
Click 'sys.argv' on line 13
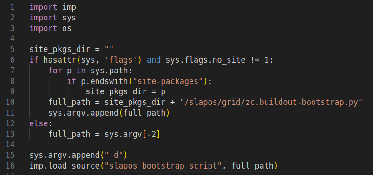point(123,134)
